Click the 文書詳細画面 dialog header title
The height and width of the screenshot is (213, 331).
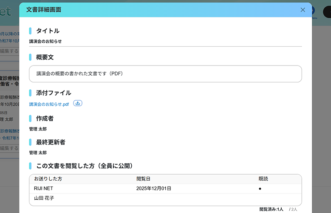point(44,10)
